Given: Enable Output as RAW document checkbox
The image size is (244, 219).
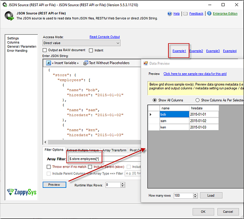Looking at the screenshot, I should coord(45,50).
